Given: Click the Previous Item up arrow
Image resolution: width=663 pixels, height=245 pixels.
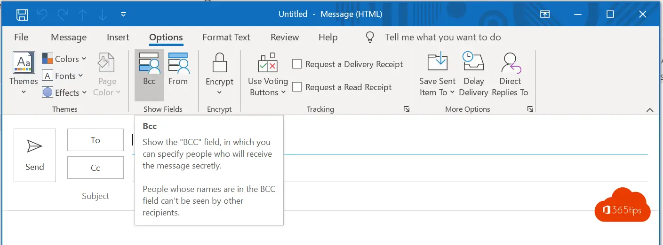Looking at the screenshot, I should point(83,15).
